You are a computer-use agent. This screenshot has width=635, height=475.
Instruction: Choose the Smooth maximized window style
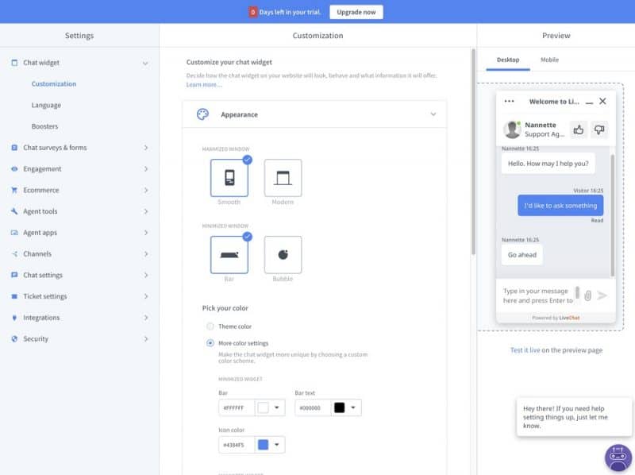[229, 178]
